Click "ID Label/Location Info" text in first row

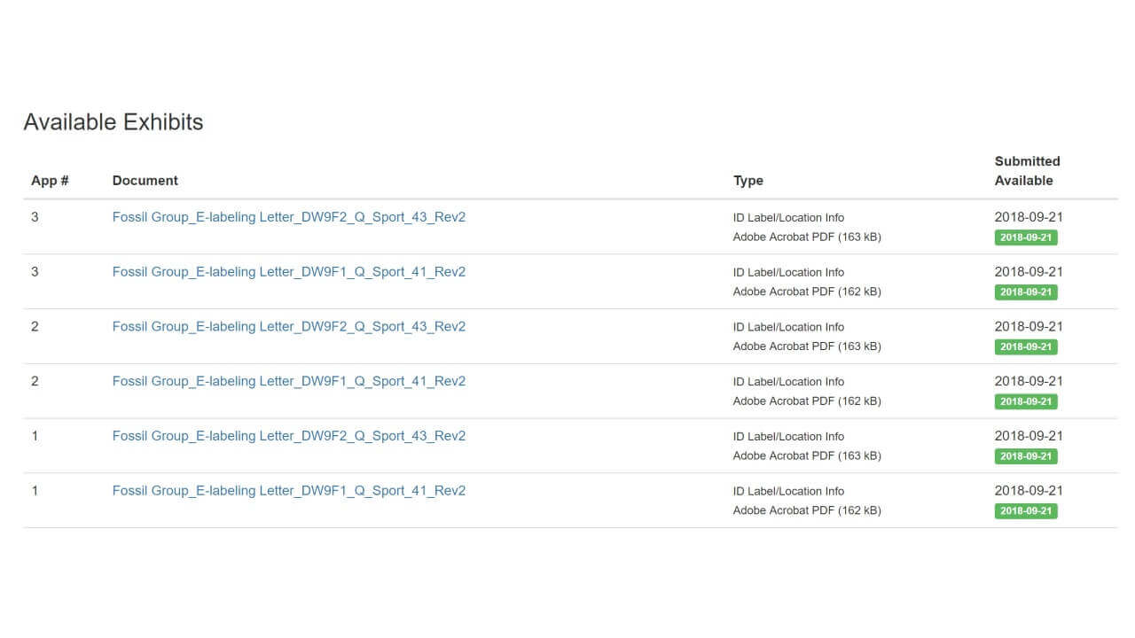(x=788, y=218)
